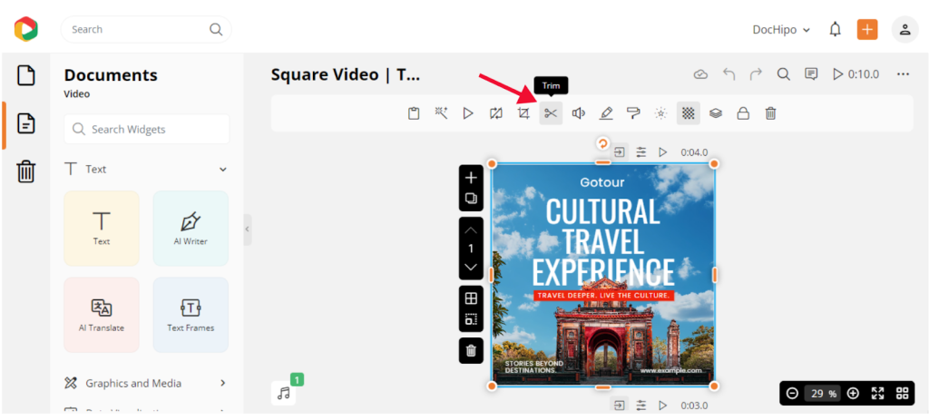The width and height of the screenshot is (929, 420).
Task: Click the DocHipo logo icon
Action: [26, 29]
